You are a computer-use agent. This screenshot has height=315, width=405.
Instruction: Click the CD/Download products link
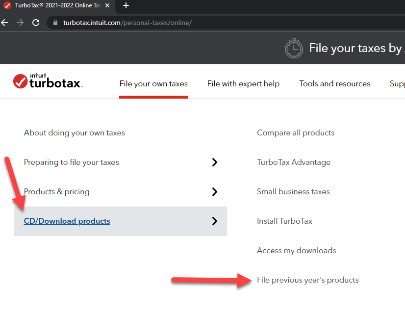point(67,221)
